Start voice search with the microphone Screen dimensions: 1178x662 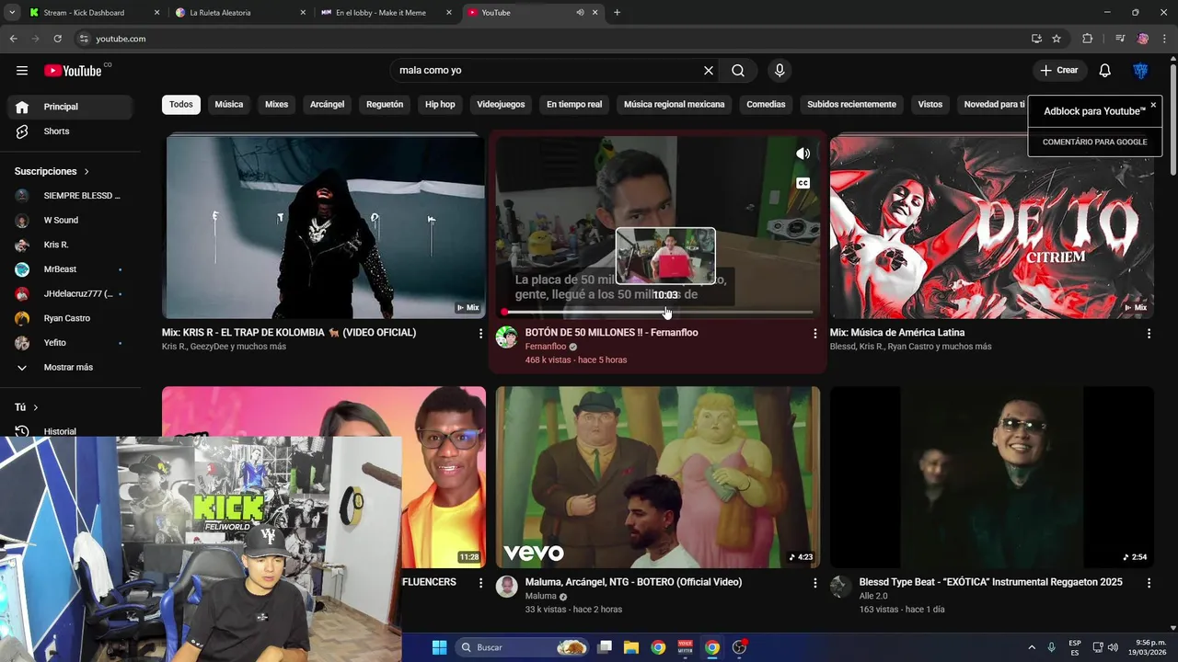(780, 71)
